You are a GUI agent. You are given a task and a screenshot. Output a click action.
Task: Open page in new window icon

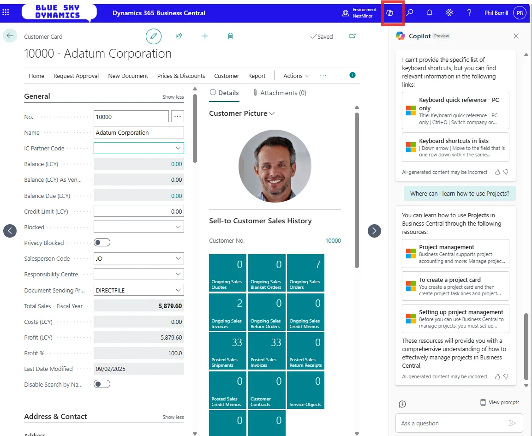pos(353,36)
